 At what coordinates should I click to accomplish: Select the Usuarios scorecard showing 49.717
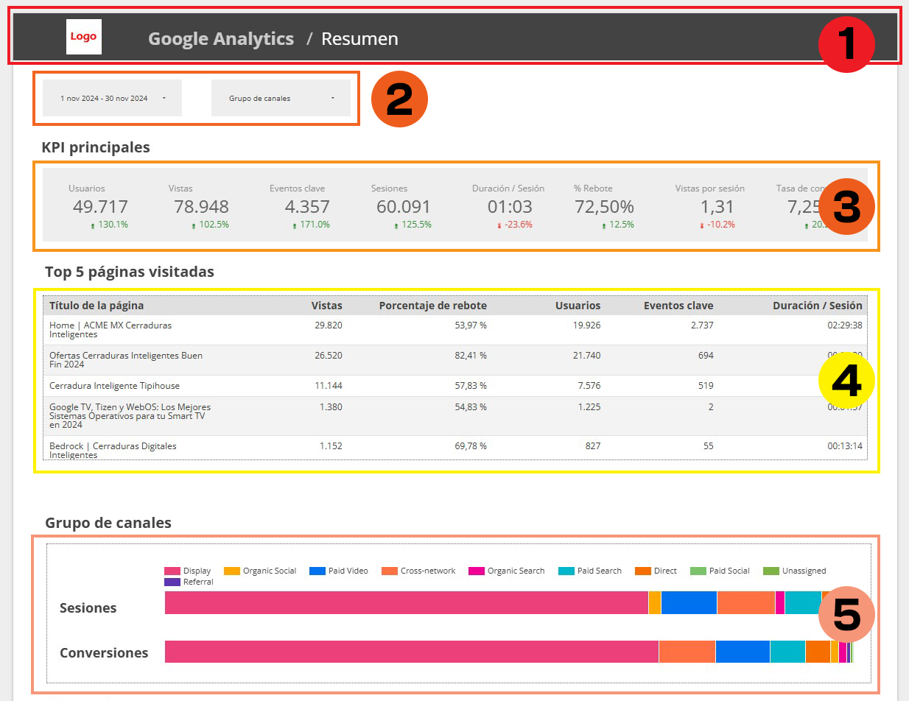[100, 206]
